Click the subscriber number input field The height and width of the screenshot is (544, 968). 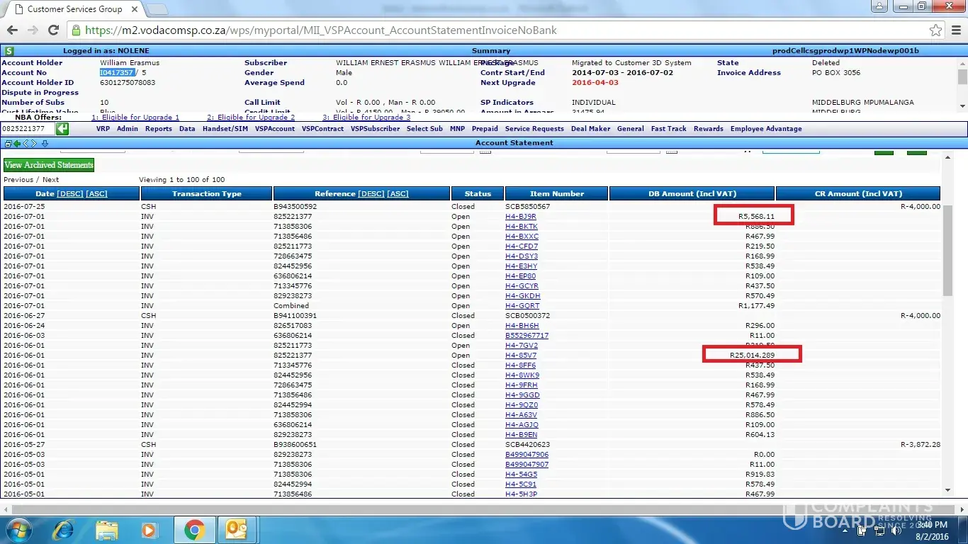[26, 129]
